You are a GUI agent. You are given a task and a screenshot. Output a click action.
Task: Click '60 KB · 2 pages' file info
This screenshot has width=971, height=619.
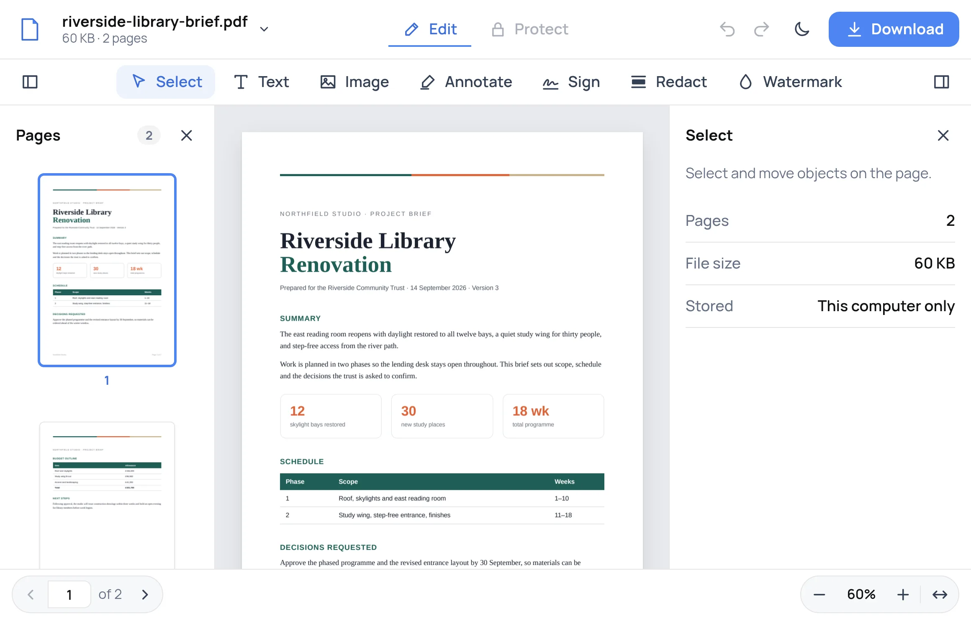pos(105,38)
